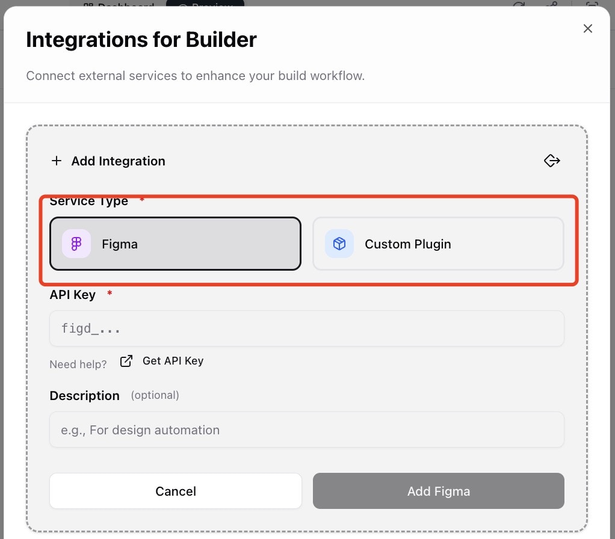Select Figma as the service type
The height and width of the screenshot is (539, 615).
tap(175, 244)
